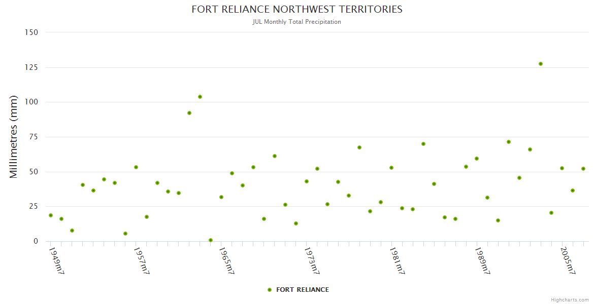Open the Highcharts.com credit link
This screenshot has width=594, height=304.
pyautogui.click(x=570, y=299)
